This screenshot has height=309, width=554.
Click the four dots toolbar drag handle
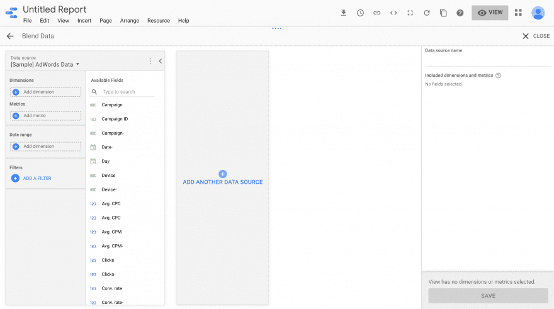276,28
